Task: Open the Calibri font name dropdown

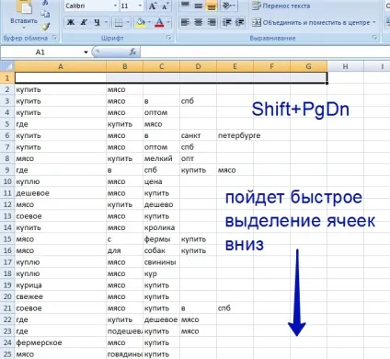Action: [115, 6]
